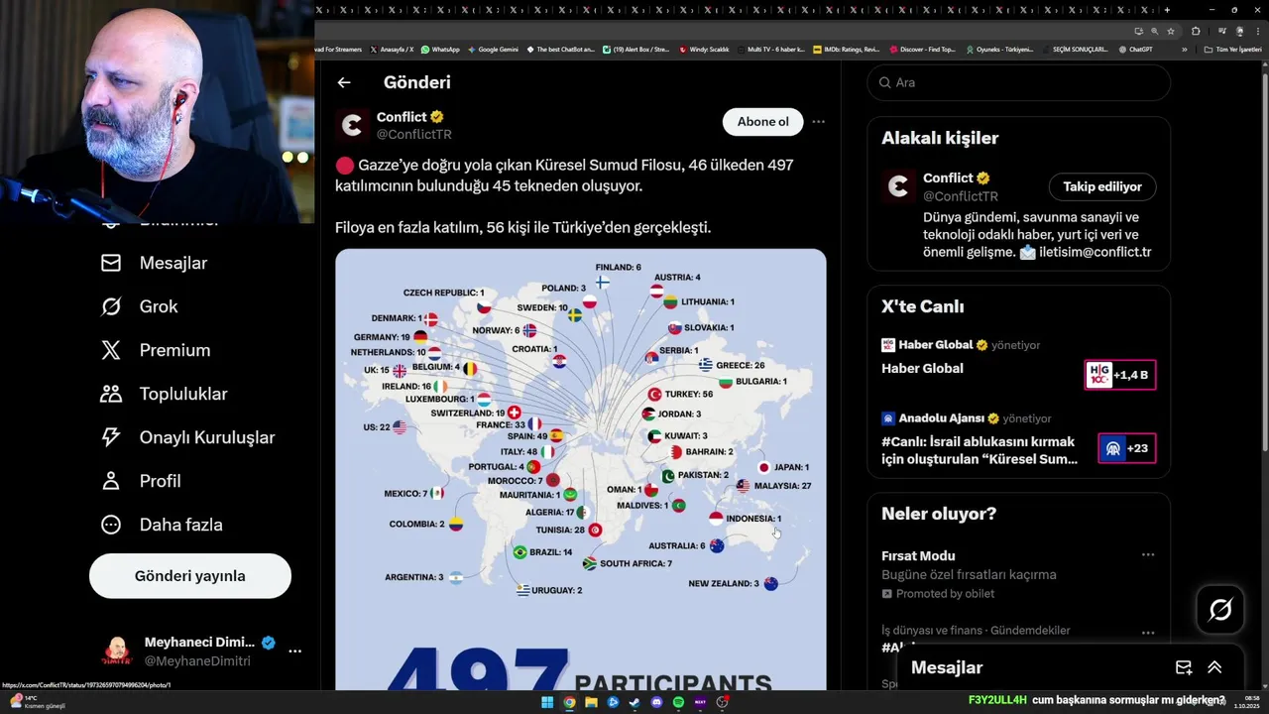Image resolution: width=1269 pixels, height=714 pixels.
Task: Open the Google Gemini bookmark
Action: (493, 50)
